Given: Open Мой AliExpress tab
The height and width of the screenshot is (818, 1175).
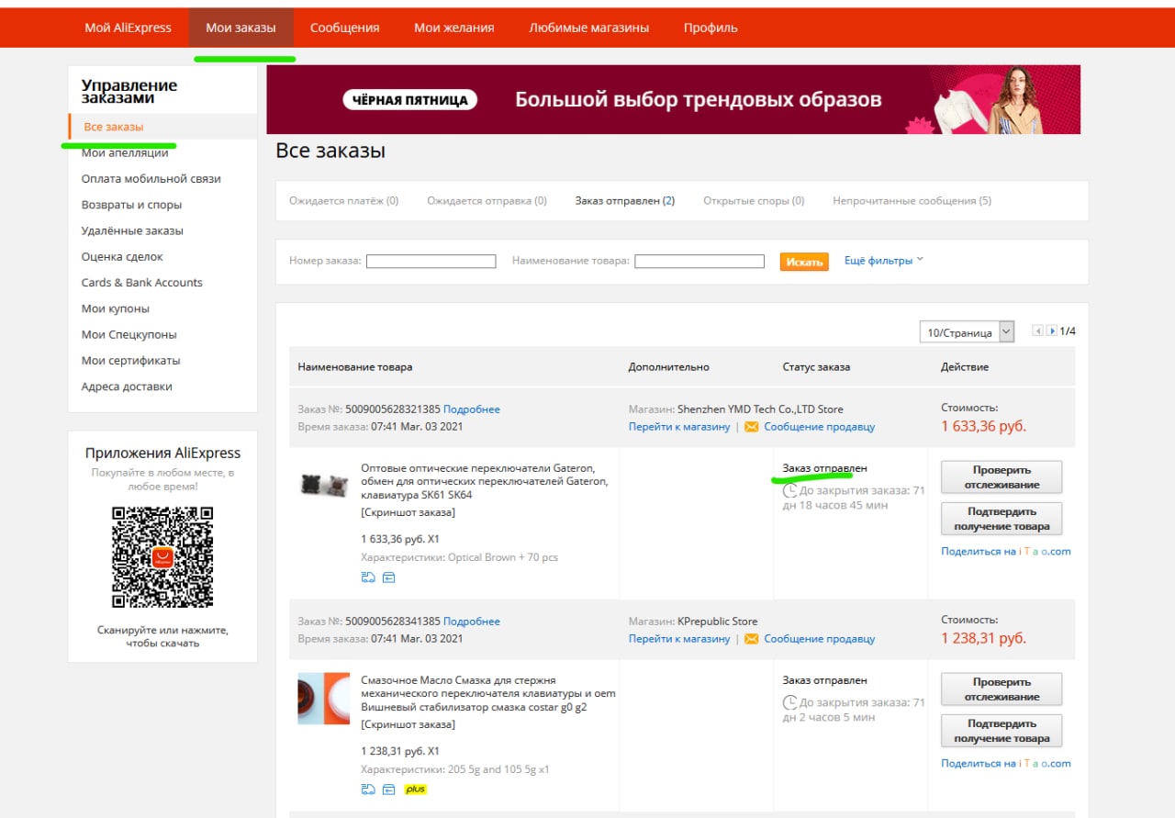Looking at the screenshot, I should coord(129,28).
